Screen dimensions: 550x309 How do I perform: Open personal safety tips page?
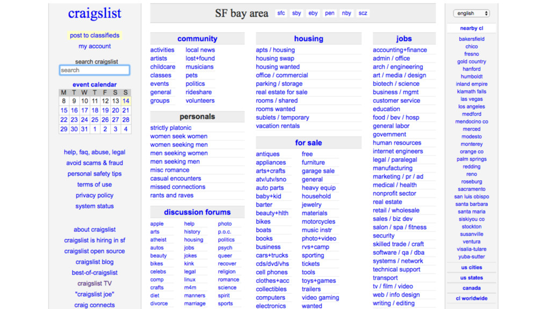click(95, 174)
